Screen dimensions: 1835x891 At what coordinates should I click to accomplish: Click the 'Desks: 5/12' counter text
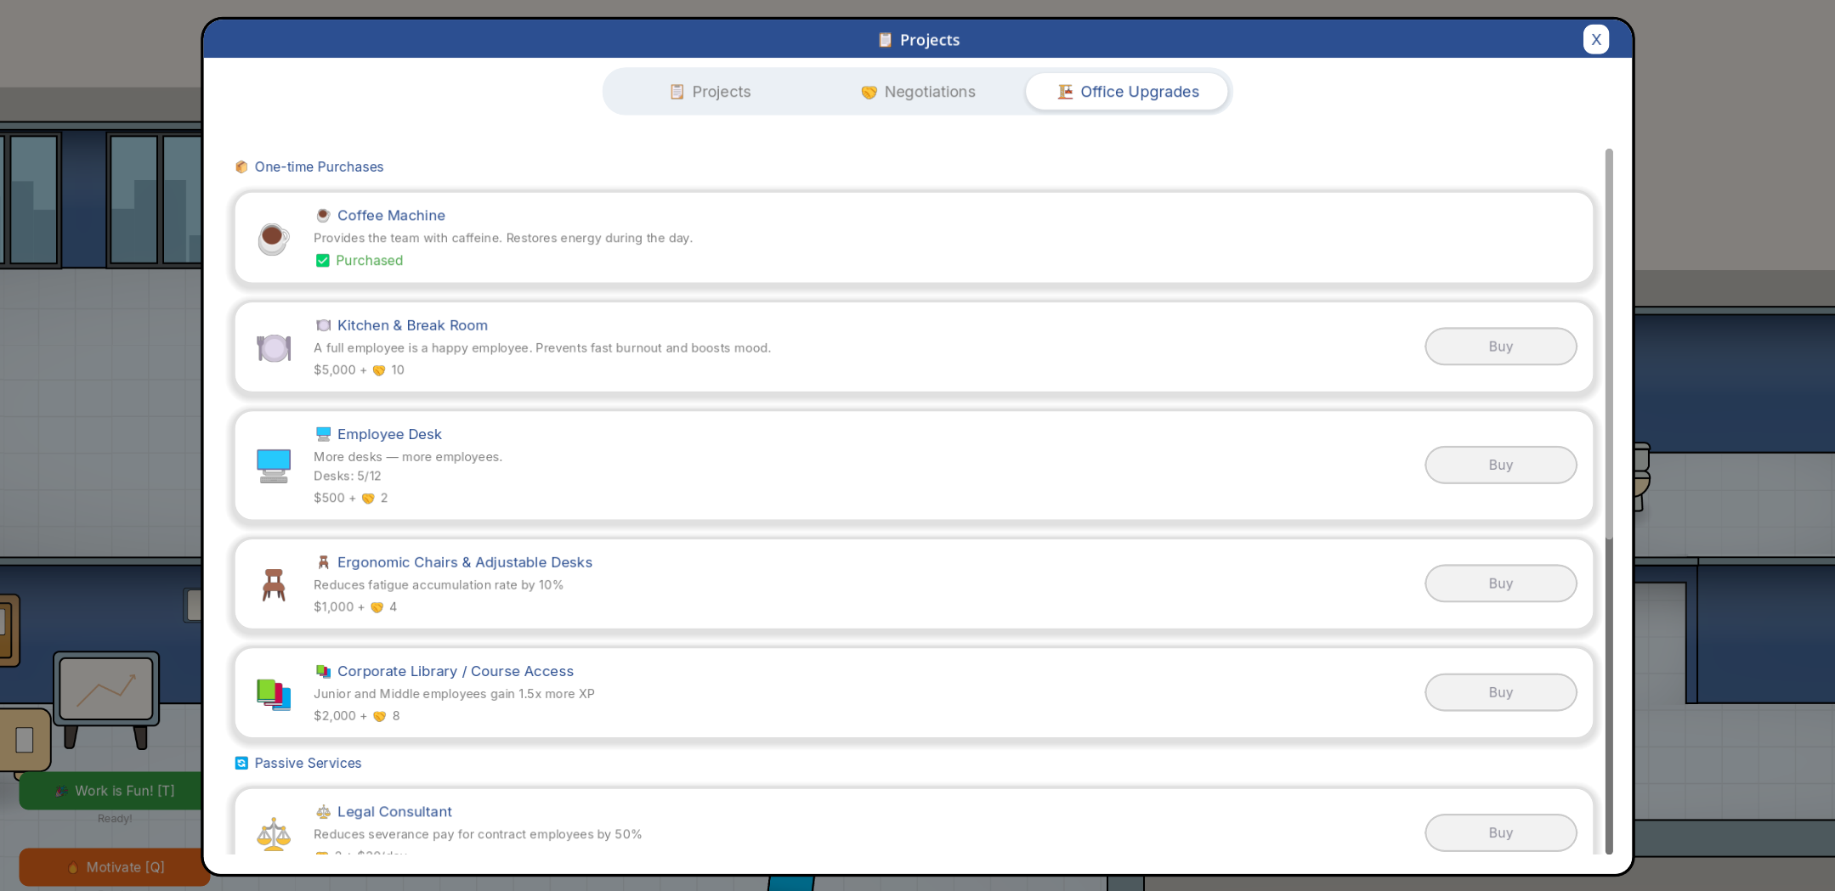(x=348, y=476)
